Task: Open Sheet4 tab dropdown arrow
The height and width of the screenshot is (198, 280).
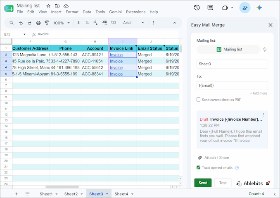Action: pyautogui.click(x=132, y=194)
